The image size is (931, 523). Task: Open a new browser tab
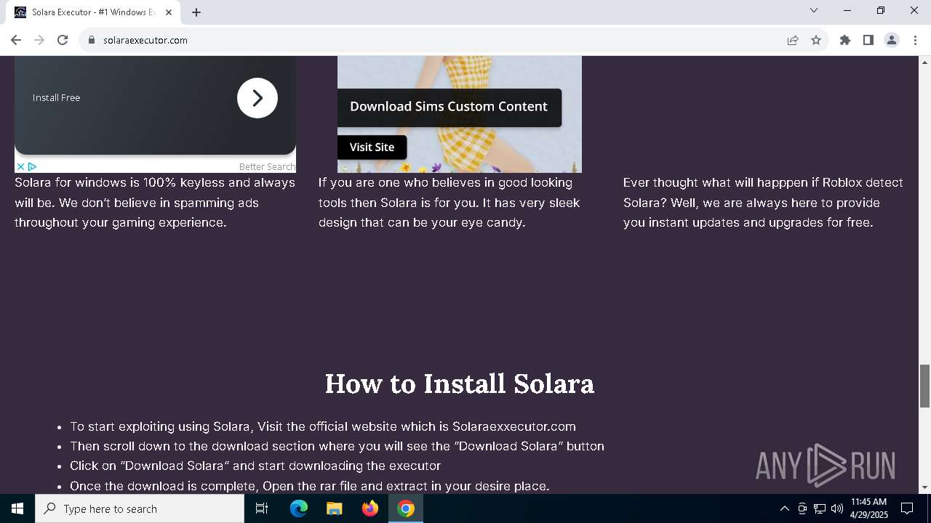pyautogui.click(x=196, y=12)
